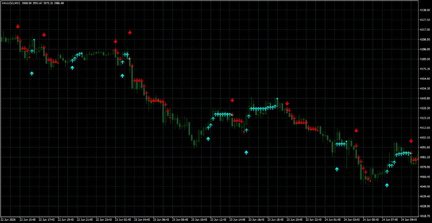Click the 4196.00 price axis label

(424, 49)
